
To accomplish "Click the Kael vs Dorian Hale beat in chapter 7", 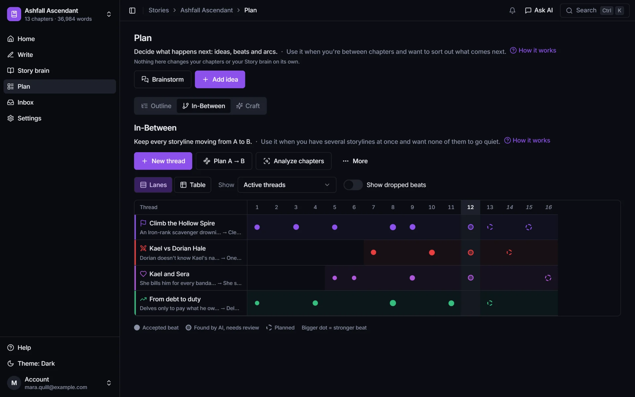I will coord(373,252).
